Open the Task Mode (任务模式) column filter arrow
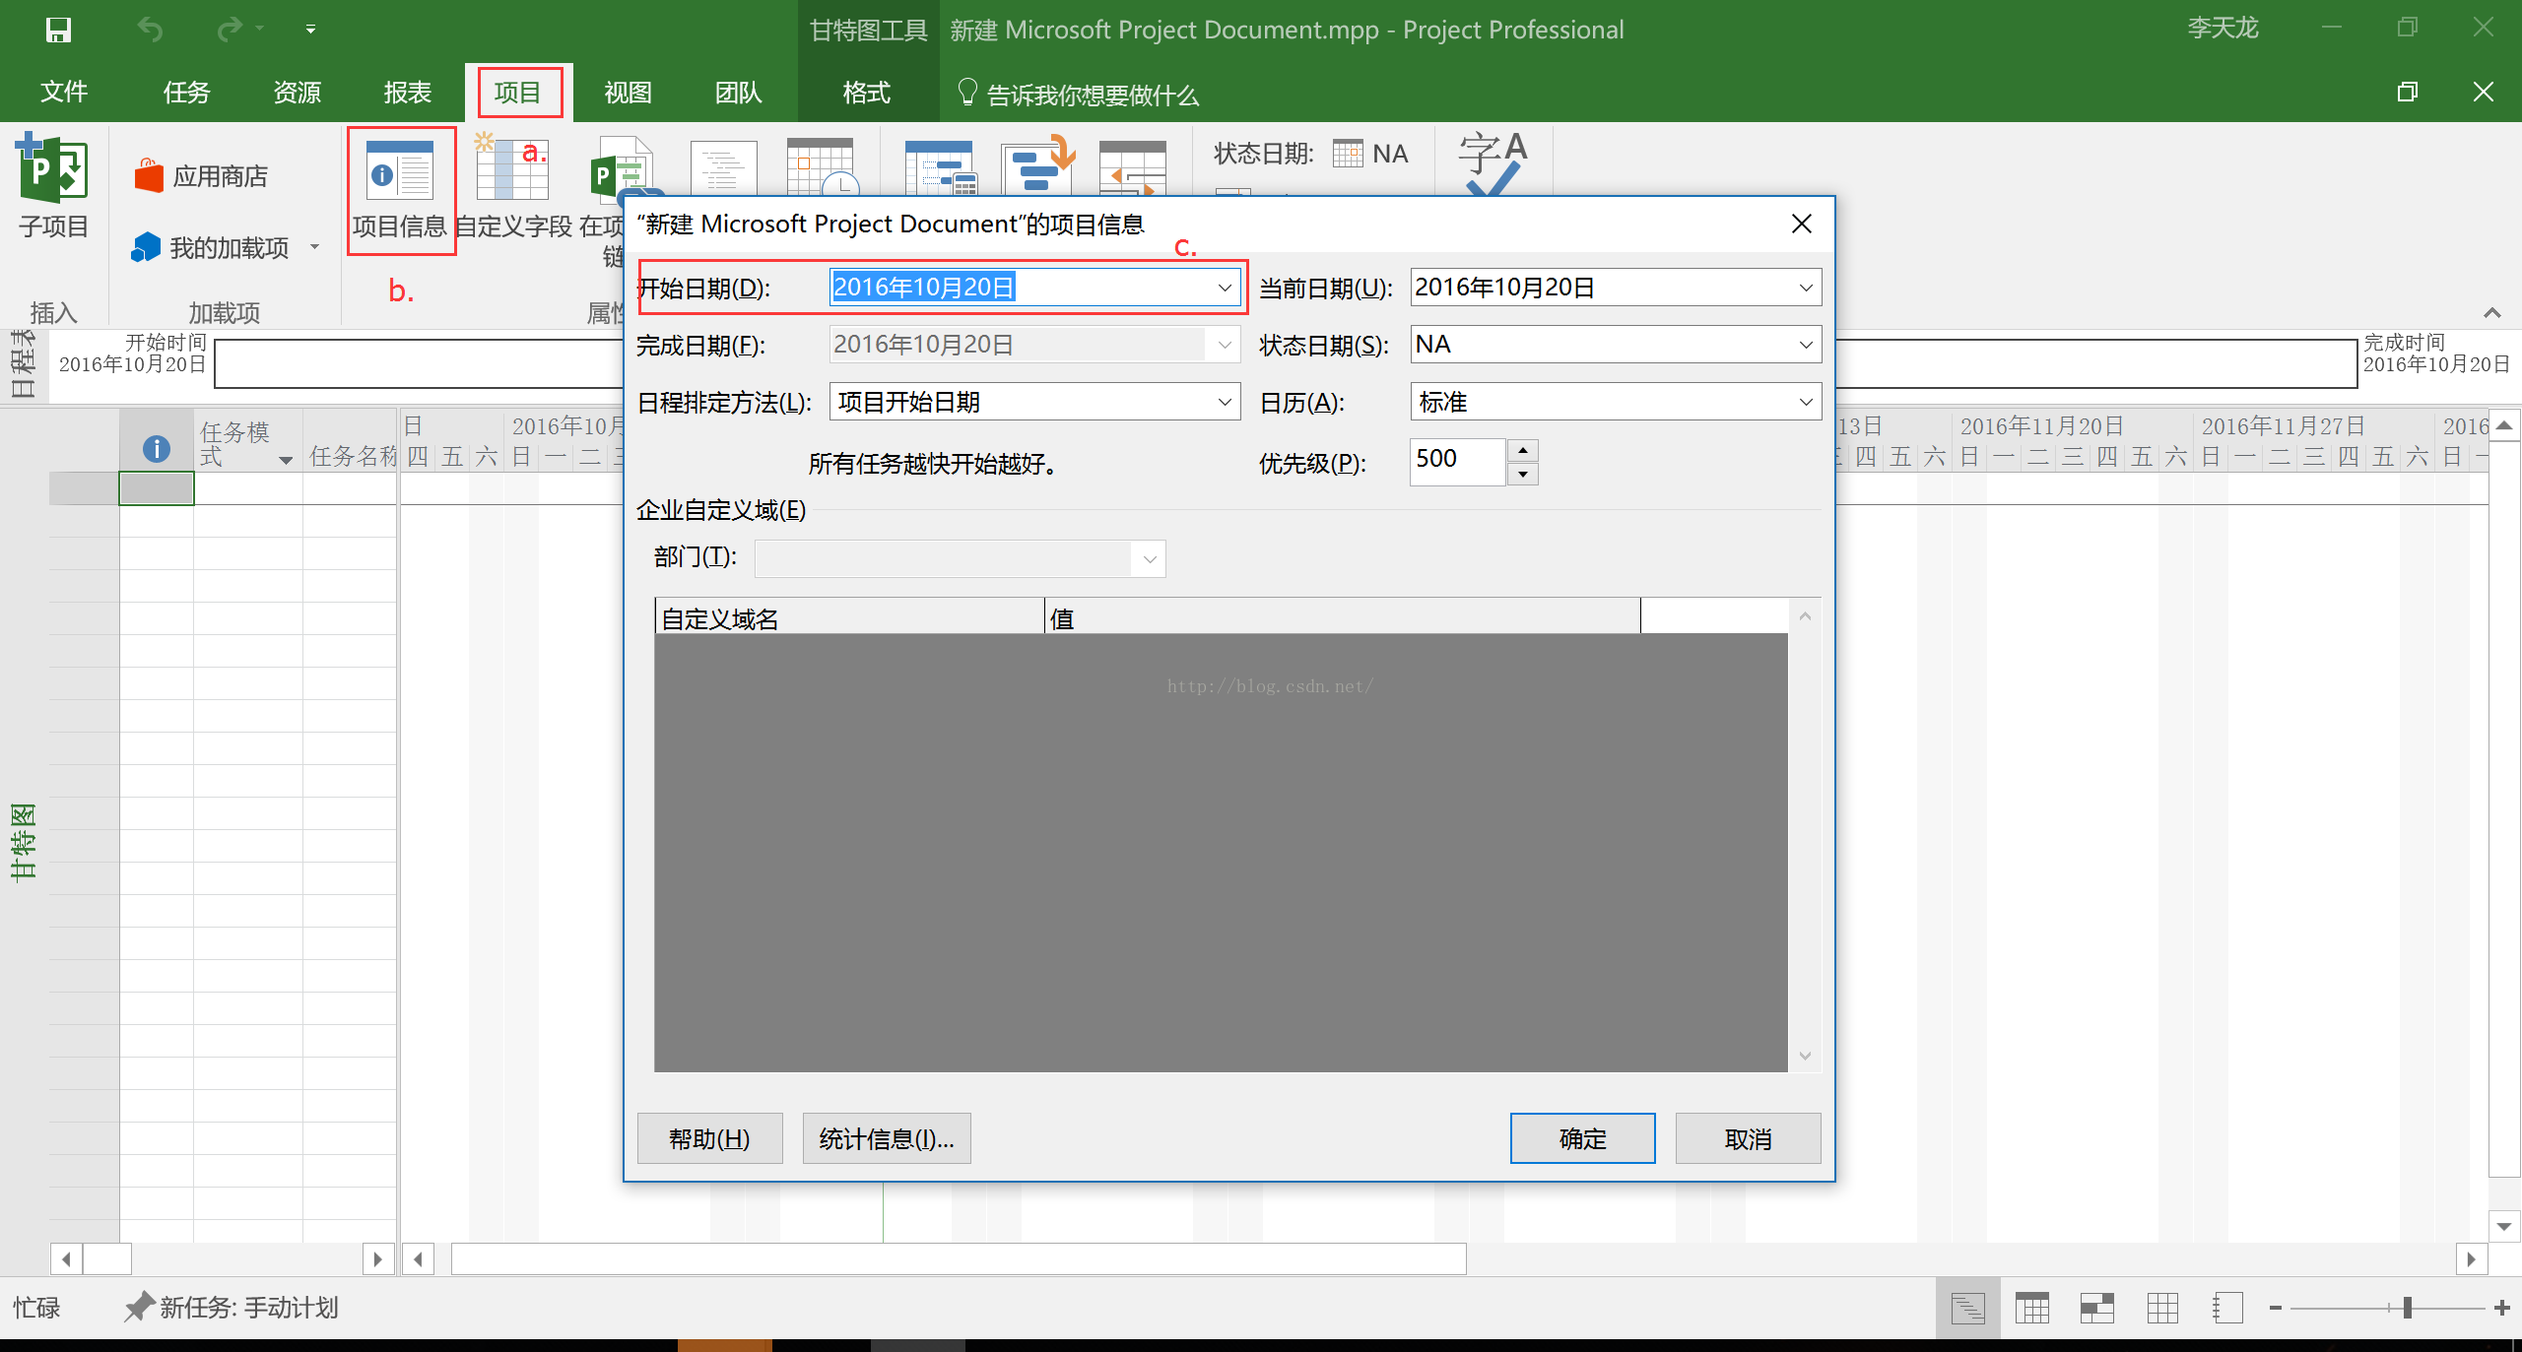This screenshot has height=1352, width=2522. coord(286,460)
